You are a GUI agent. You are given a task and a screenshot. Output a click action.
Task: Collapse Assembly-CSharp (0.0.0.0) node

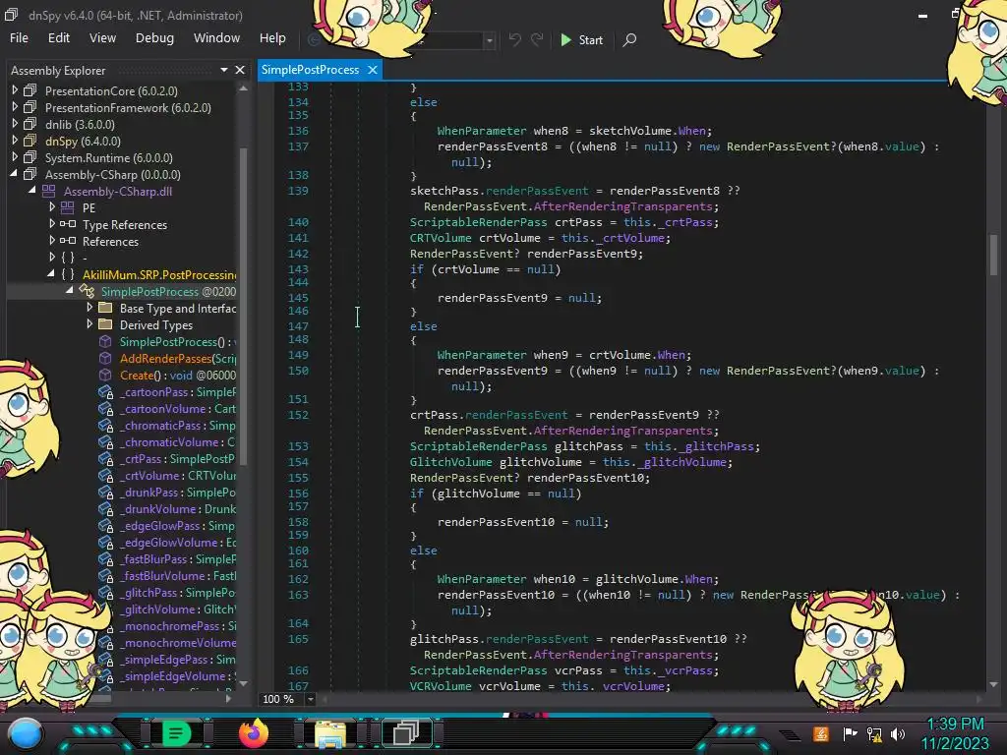14,174
